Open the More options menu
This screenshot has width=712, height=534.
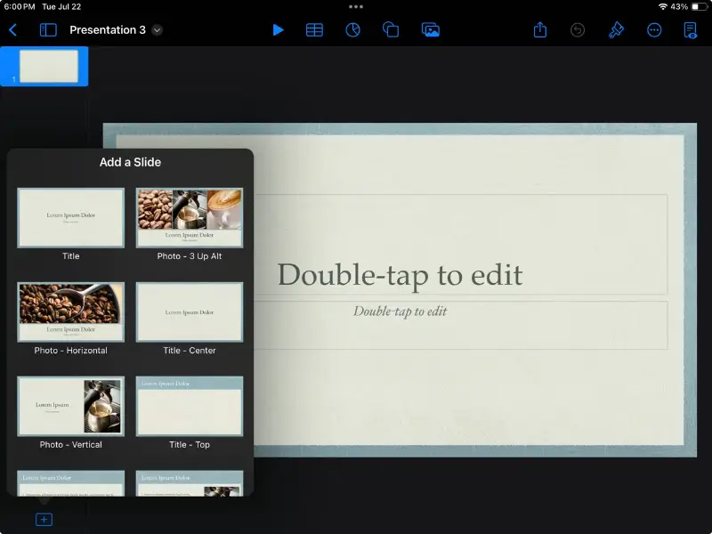click(654, 30)
